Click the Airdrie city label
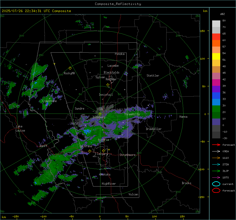The image size is (236, 220). click(x=103, y=140)
